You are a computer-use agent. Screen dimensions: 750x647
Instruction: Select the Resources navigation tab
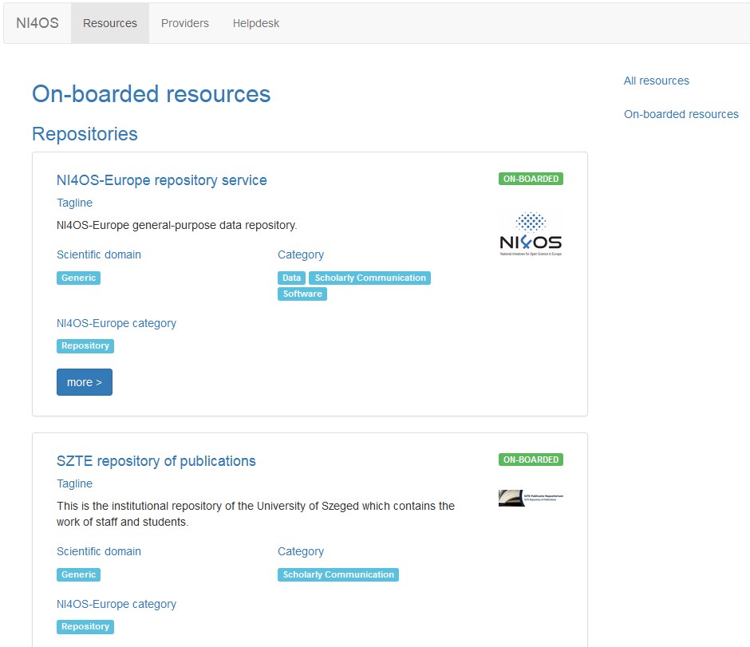click(x=110, y=23)
